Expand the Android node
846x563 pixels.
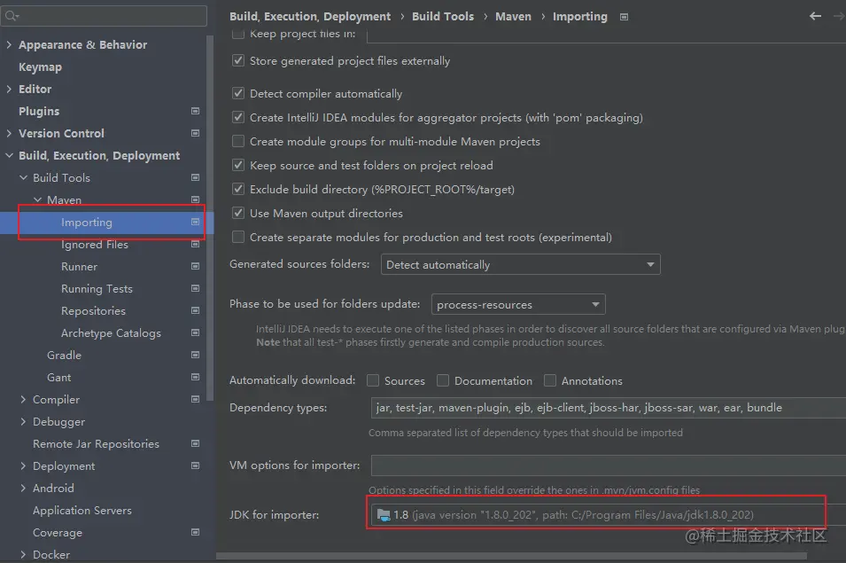click(x=23, y=488)
